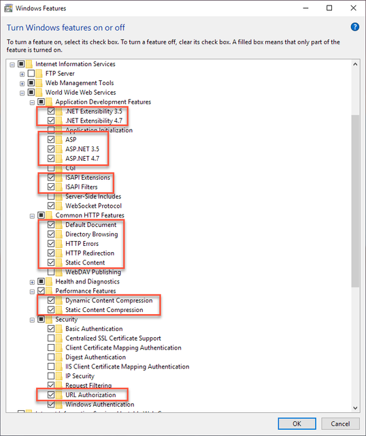The height and width of the screenshot is (436, 366).
Task: Collapse the Common HTTP Features node
Action: [32, 216]
